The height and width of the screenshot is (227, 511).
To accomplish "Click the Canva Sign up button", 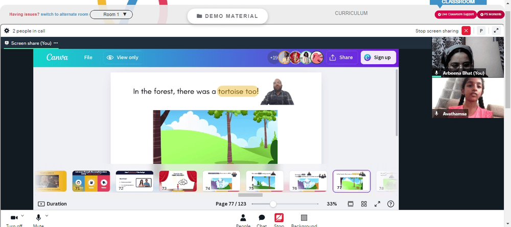I will tap(378, 58).
